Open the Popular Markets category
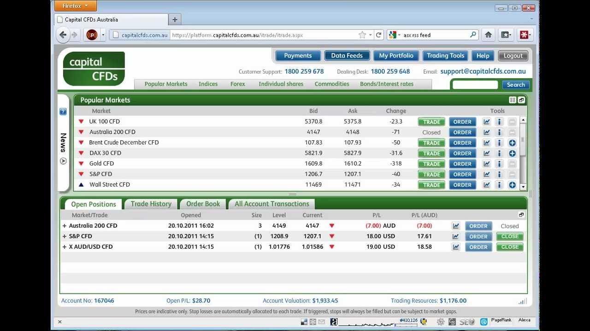The width and height of the screenshot is (590, 331). pyautogui.click(x=166, y=84)
